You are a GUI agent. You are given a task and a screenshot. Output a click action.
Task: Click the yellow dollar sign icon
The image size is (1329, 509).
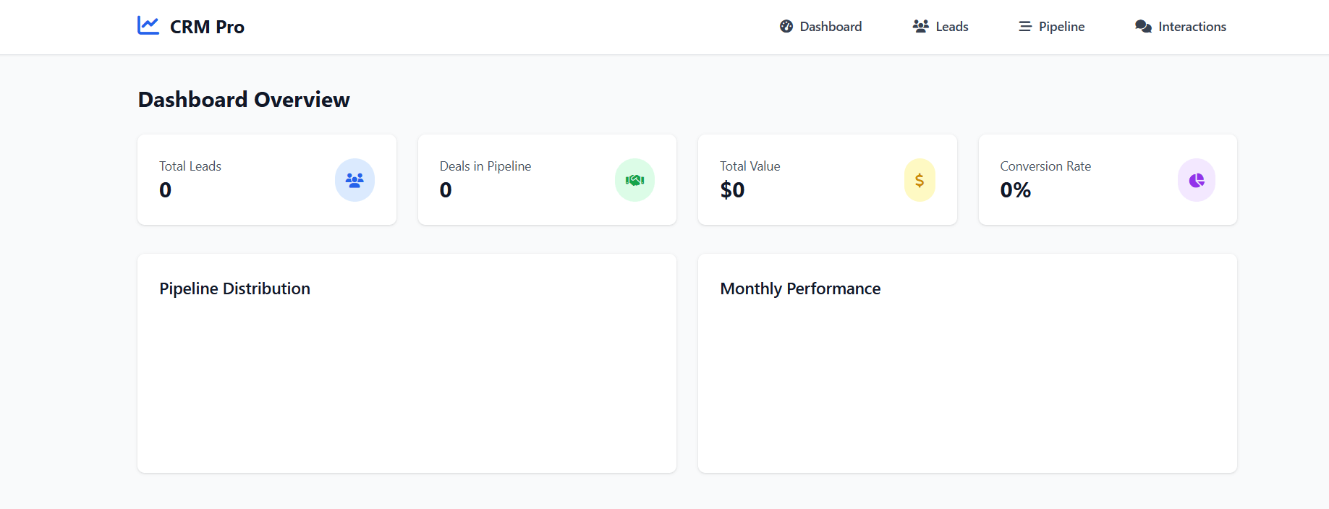920,180
